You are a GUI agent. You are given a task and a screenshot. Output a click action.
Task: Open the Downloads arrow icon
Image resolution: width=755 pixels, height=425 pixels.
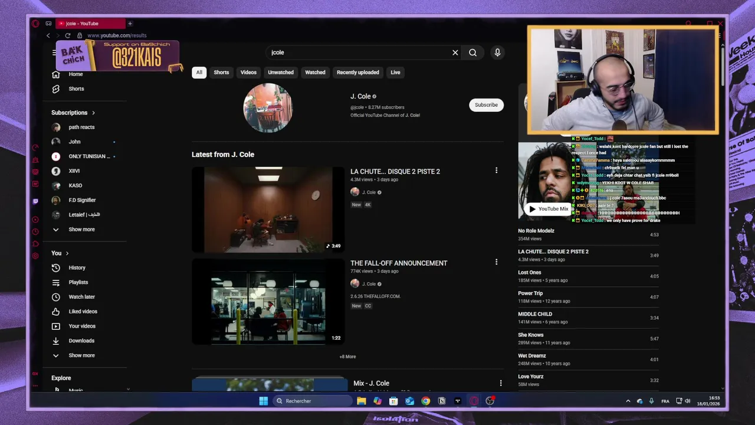55,341
